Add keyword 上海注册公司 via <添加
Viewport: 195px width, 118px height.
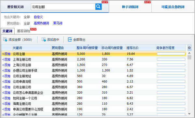click(6, 59)
